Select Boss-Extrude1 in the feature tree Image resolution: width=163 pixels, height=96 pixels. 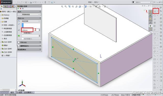[x=8, y=42]
